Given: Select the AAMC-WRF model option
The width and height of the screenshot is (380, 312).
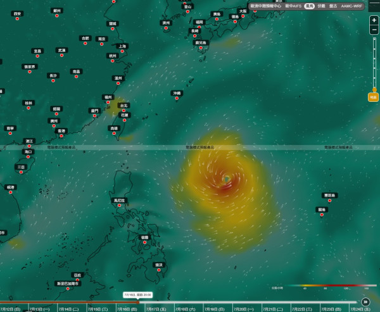Looking at the screenshot, I should (x=351, y=6).
